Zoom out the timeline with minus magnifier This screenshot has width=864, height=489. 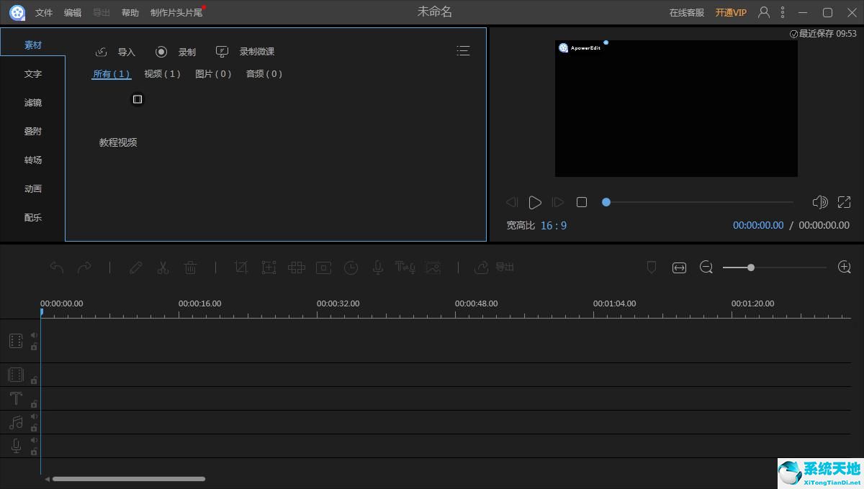pos(706,268)
